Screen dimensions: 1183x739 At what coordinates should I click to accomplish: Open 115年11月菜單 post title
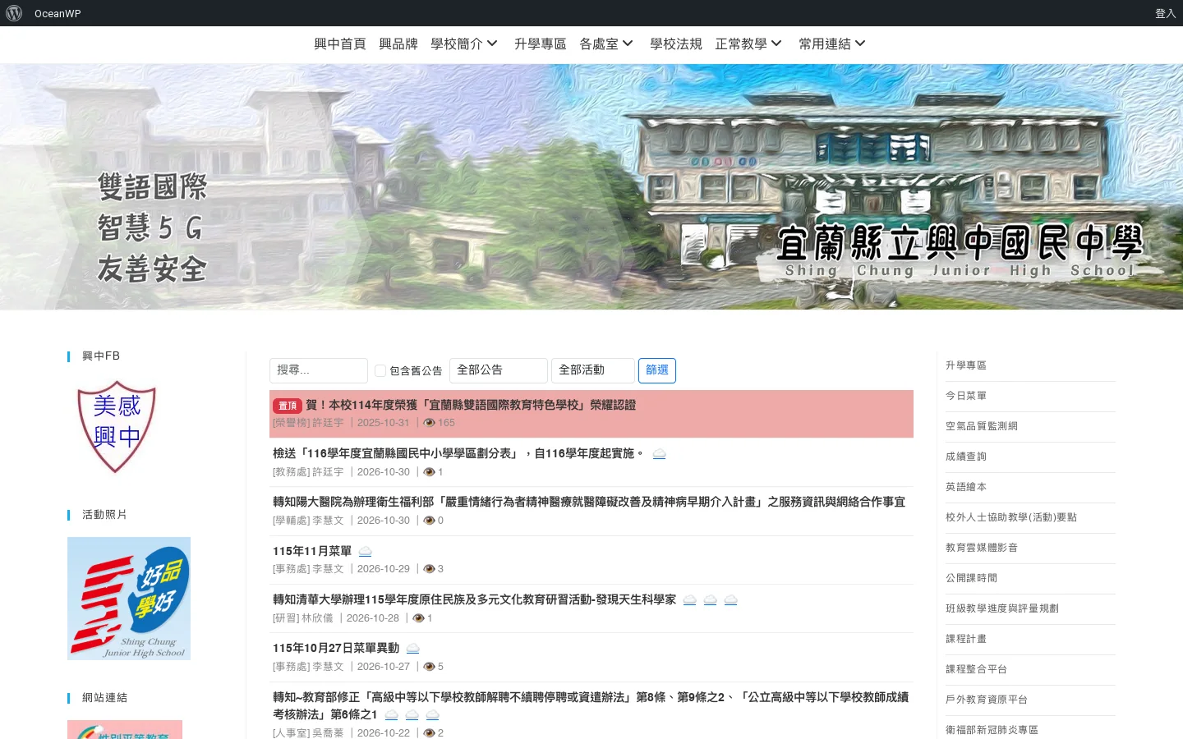[x=312, y=551]
